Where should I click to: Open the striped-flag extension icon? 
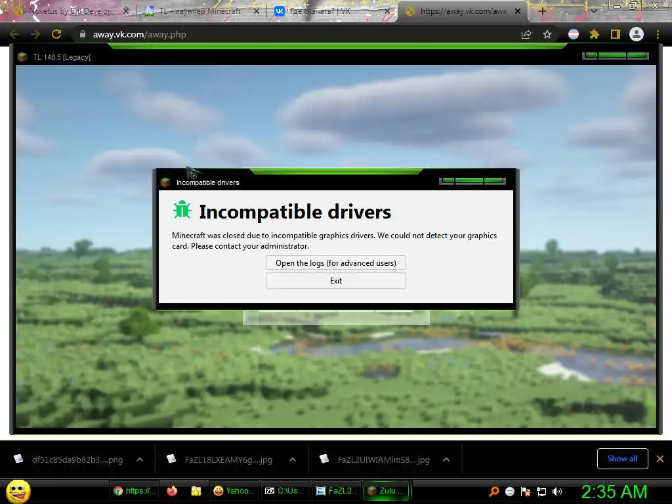pyautogui.click(x=574, y=34)
